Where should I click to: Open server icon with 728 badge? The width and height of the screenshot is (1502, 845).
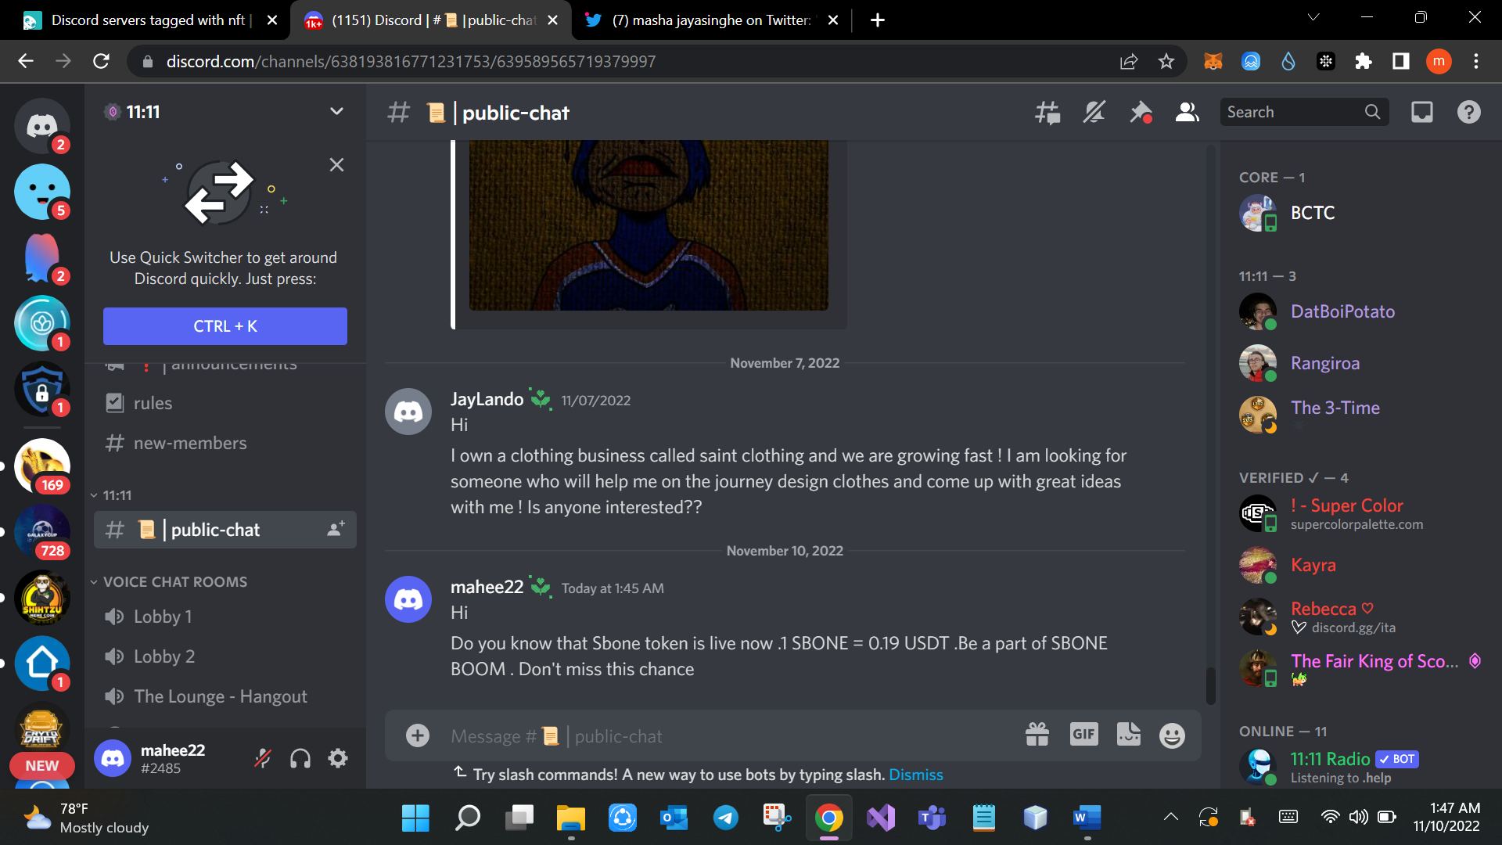[x=42, y=532]
